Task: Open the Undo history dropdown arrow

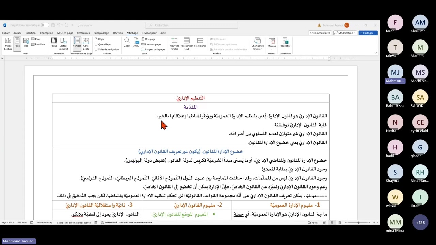Action: tap(62, 25)
